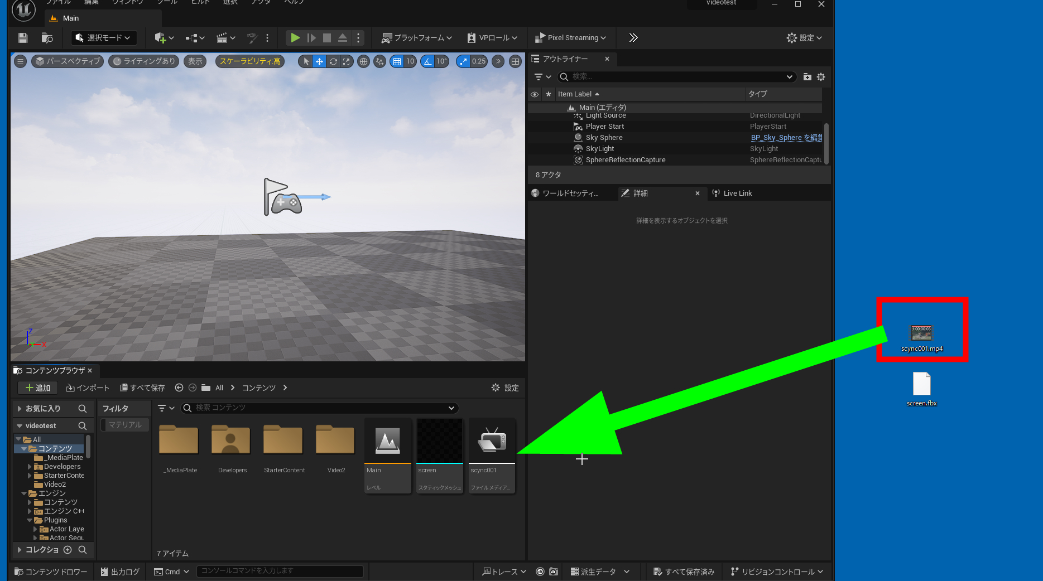
Task: Select the translate (move) tool in viewport
Action: pyautogui.click(x=319, y=61)
